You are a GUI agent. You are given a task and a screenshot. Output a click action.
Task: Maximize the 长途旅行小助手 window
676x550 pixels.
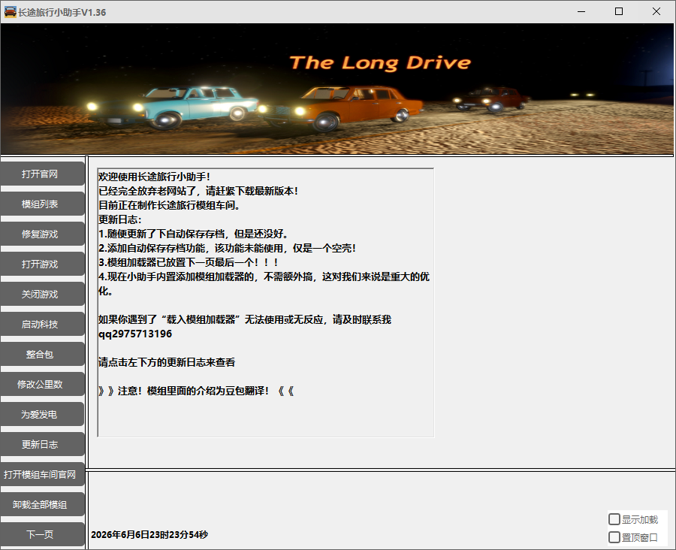pyautogui.click(x=619, y=12)
